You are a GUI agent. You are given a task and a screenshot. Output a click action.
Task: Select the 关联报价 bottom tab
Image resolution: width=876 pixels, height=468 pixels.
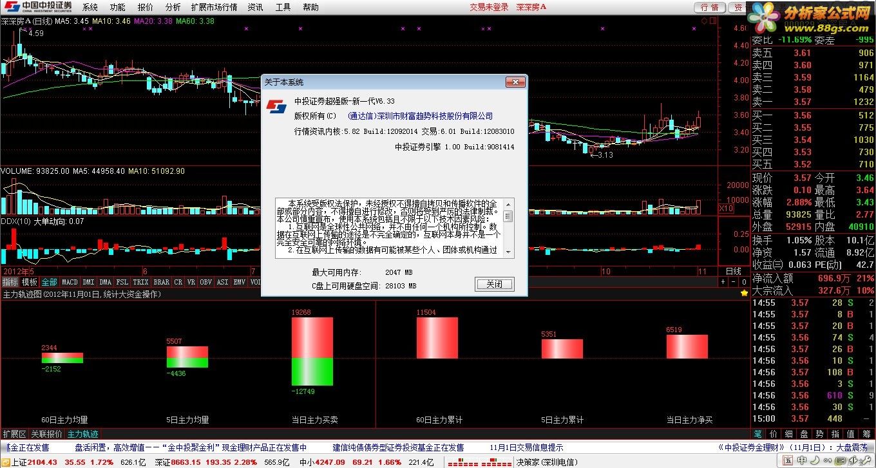point(47,434)
